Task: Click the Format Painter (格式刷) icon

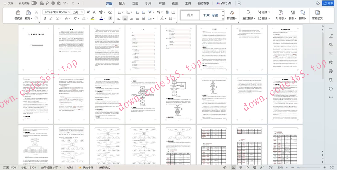Action: click(x=18, y=12)
